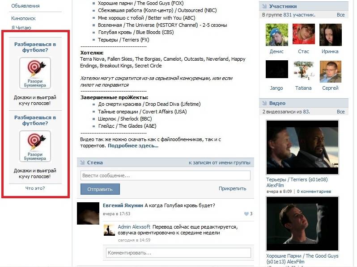Open Подробнее здесь... link
The width and height of the screenshot is (357, 267).
tap(133, 146)
